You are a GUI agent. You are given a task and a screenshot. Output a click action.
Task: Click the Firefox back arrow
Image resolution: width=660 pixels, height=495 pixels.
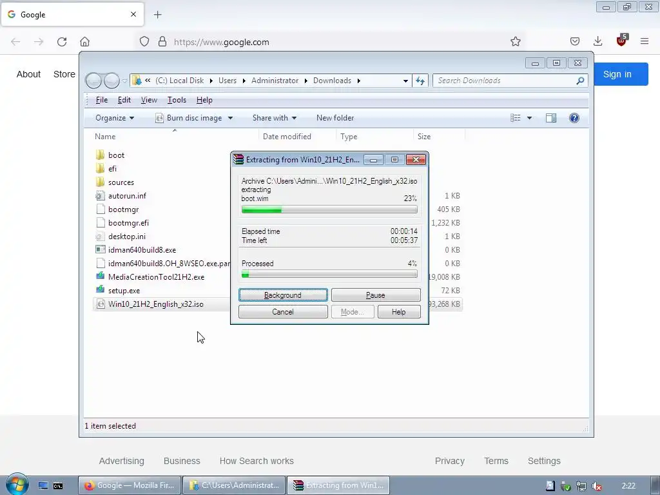15,42
